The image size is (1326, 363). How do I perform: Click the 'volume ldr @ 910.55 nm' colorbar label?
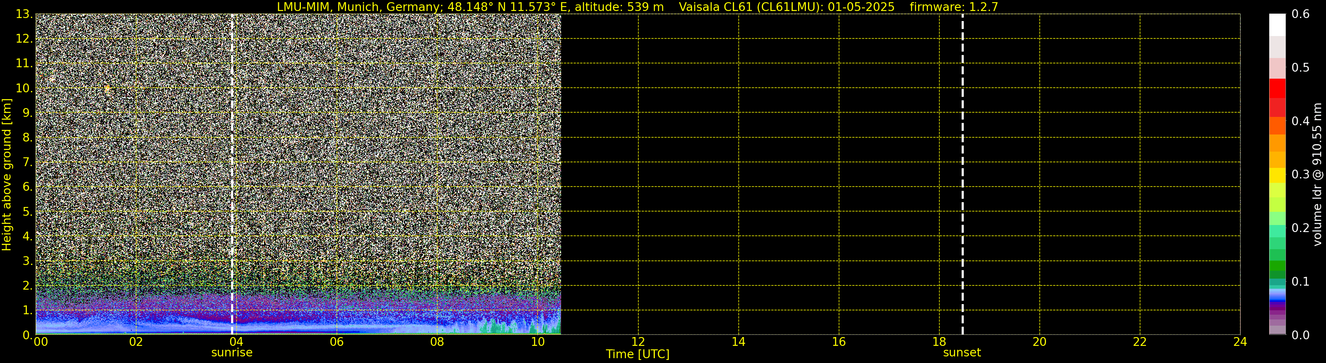click(1317, 174)
